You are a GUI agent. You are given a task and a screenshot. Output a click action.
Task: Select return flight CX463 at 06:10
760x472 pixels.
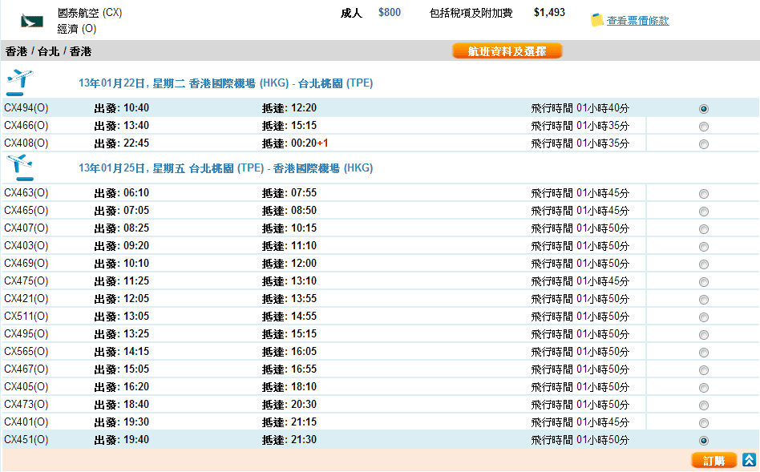[x=704, y=194]
